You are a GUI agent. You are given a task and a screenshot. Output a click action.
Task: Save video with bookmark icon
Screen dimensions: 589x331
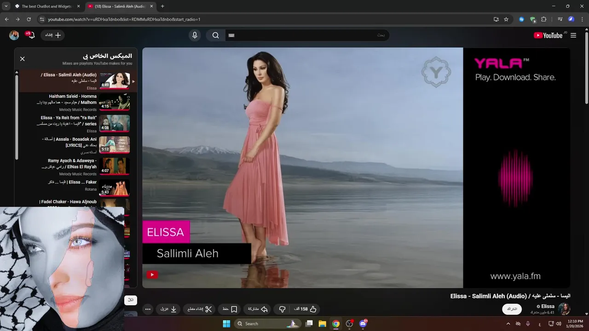click(230, 309)
